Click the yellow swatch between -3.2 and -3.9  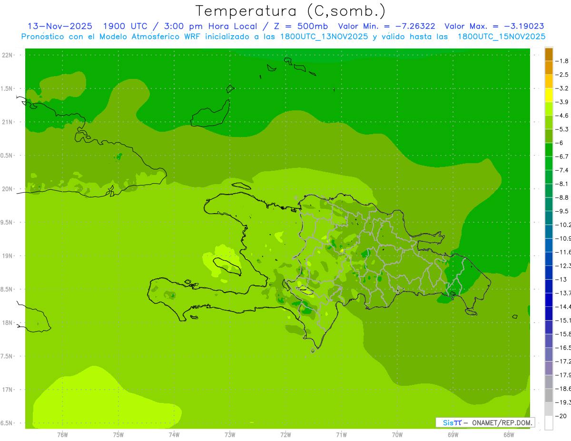pyautogui.click(x=549, y=95)
